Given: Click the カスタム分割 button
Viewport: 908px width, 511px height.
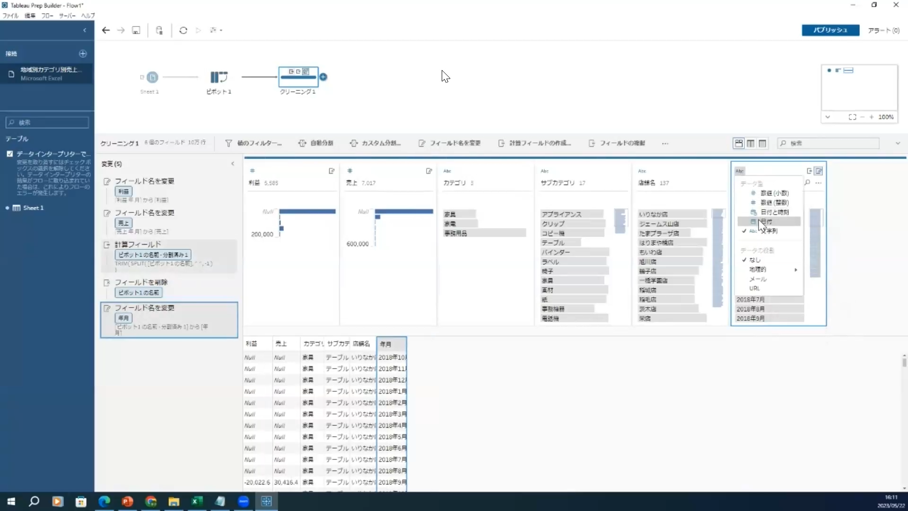Looking at the screenshot, I should point(375,143).
